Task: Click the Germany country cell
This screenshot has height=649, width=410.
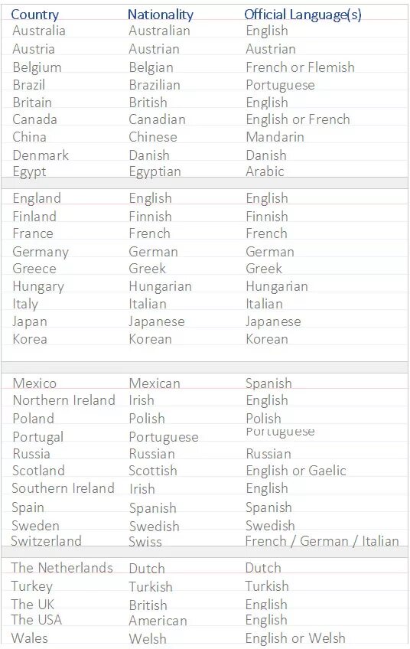Action: pyautogui.click(x=41, y=252)
